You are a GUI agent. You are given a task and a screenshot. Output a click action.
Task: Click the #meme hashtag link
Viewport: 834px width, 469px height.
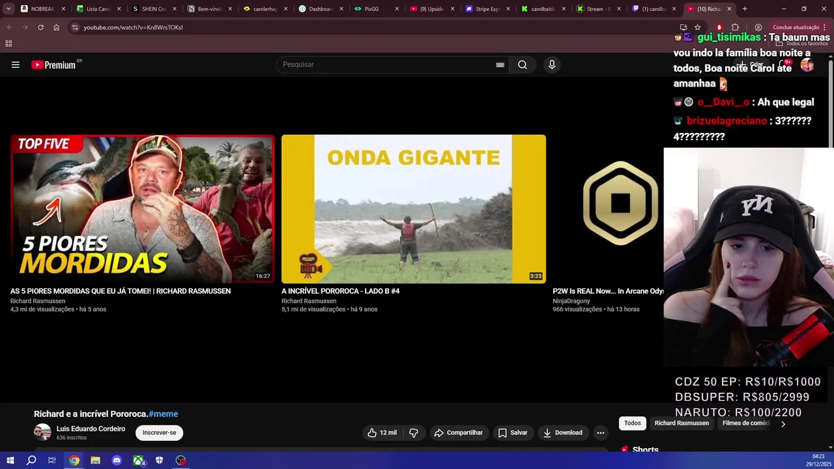pos(163,414)
